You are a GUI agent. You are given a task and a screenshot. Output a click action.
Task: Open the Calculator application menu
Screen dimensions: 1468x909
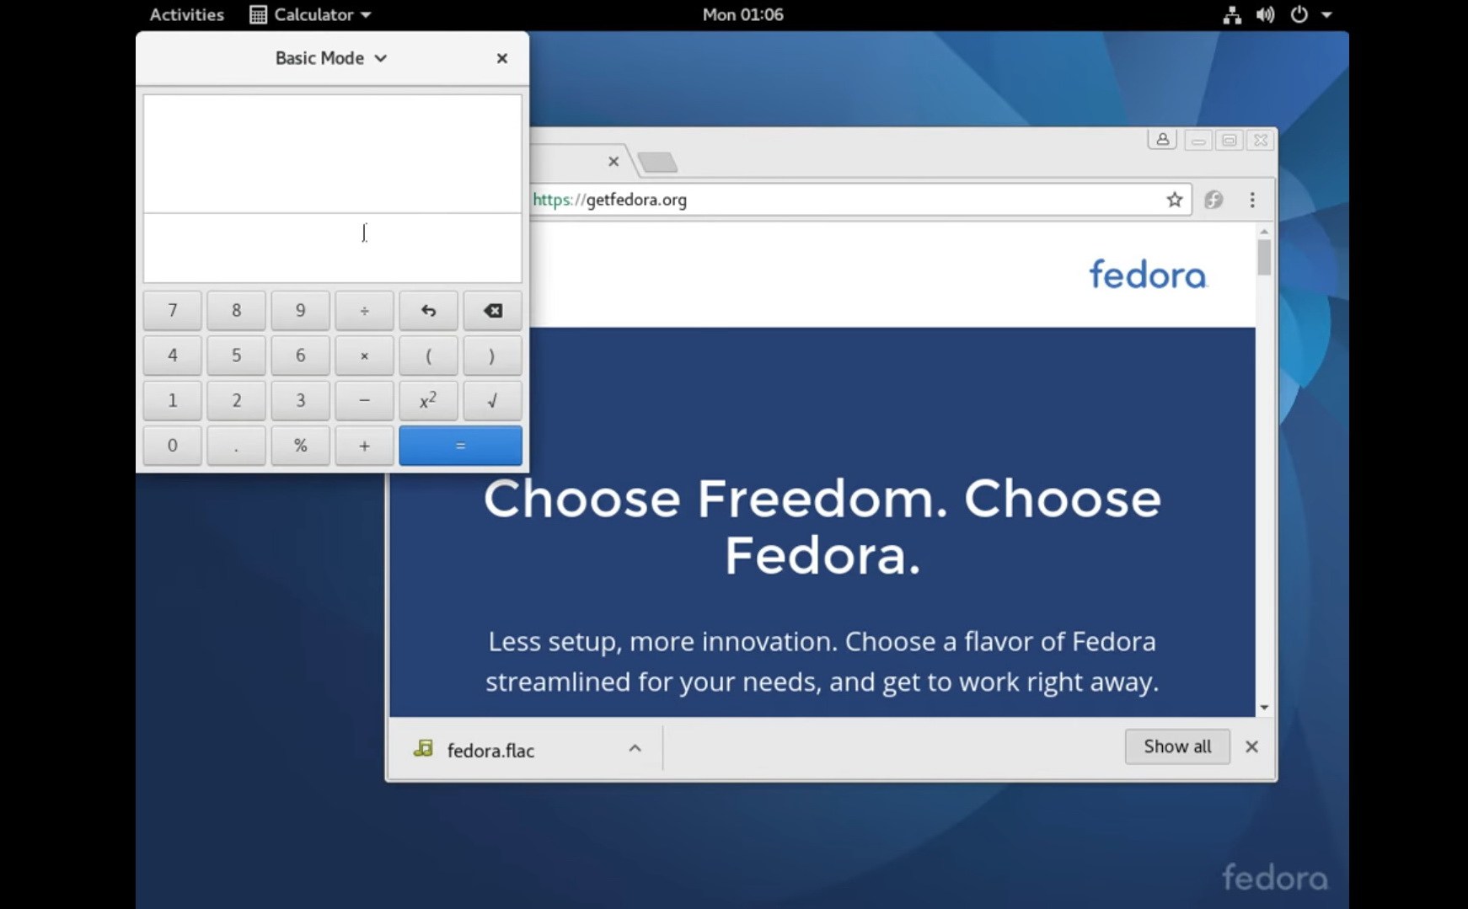311,14
